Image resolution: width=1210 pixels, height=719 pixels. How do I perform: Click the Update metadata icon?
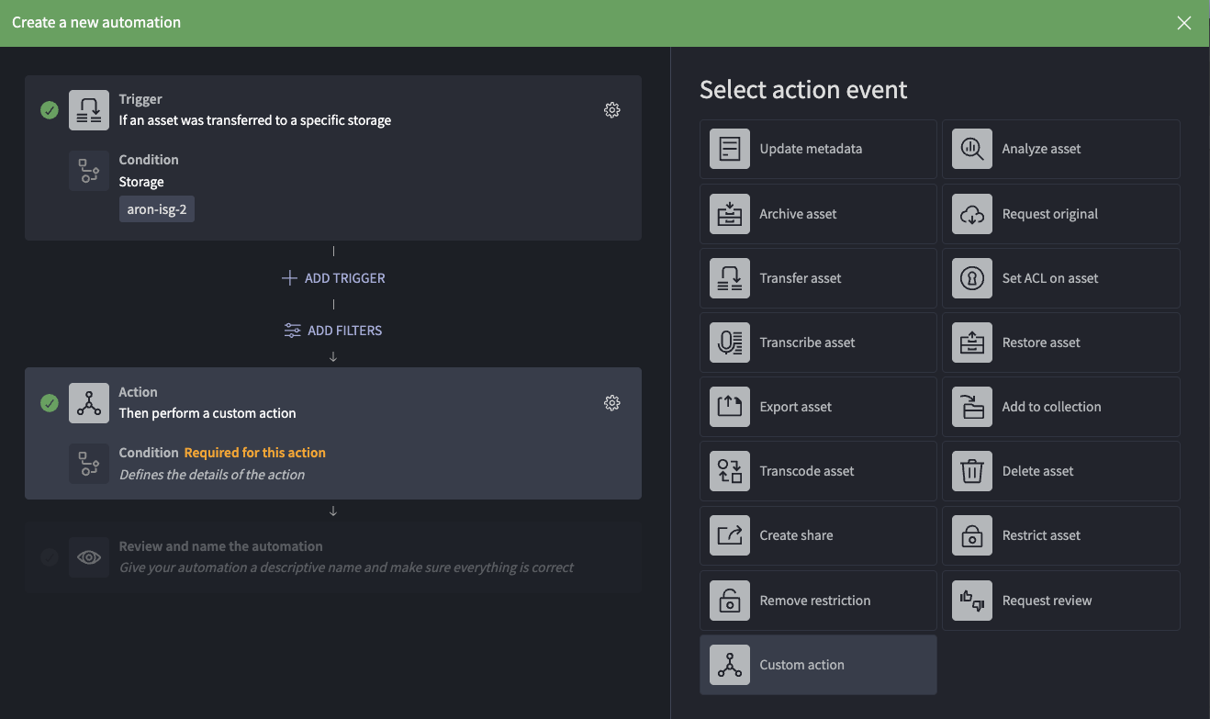[x=730, y=149]
